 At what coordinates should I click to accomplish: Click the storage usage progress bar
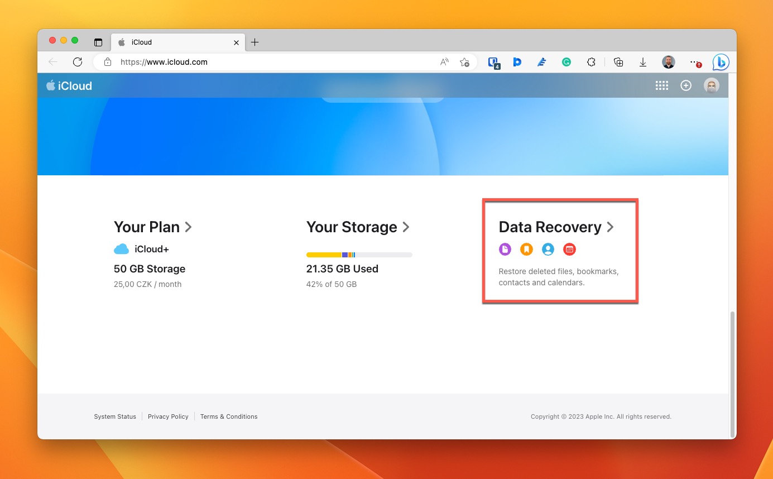click(x=359, y=255)
